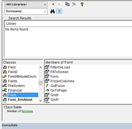Viewport: 132px width, 129px height.
Task: Go back with the left arrow icon
Action: (53, 4)
